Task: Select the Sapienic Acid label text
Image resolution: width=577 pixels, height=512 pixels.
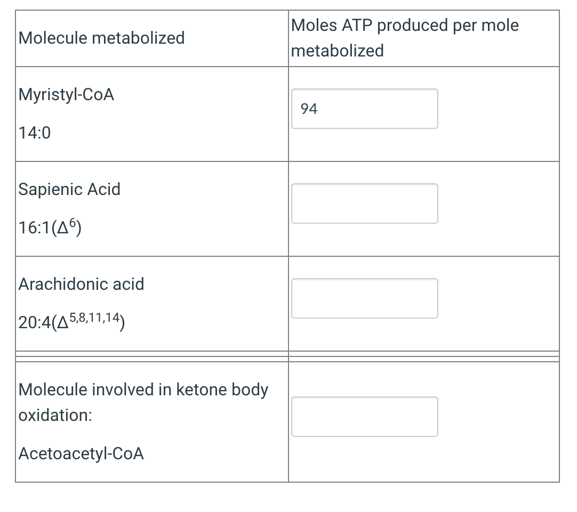Action: (x=69, y=189)
